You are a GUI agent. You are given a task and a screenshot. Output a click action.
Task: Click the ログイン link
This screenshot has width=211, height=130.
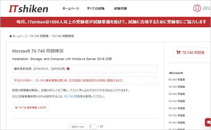coord(207,8)
